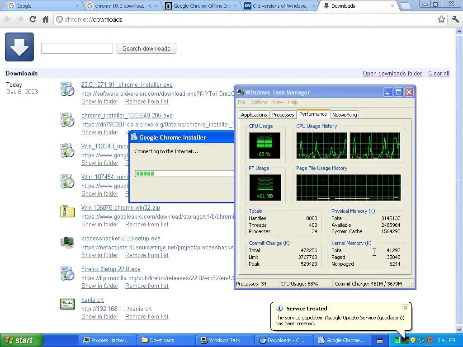Click the forward navigation arrow
This screenshot has width=463, height=347.
(20, 19)
